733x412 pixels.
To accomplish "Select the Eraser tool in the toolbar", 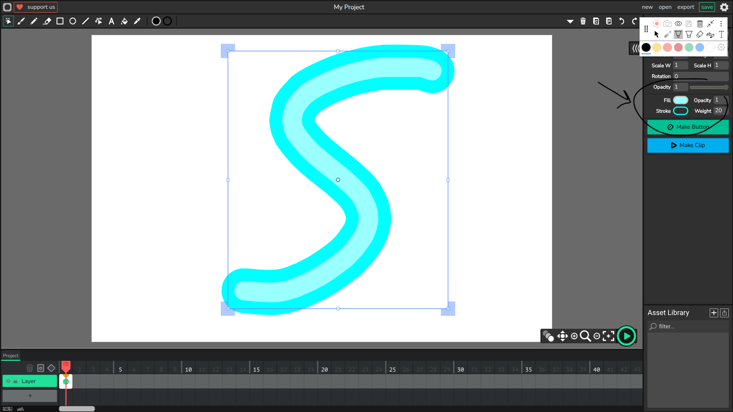I will tap(47, 21).
